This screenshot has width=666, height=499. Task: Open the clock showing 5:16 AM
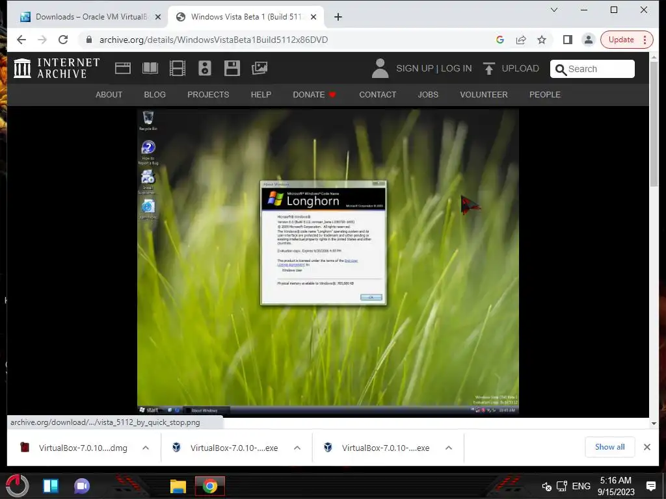(616, 486)
